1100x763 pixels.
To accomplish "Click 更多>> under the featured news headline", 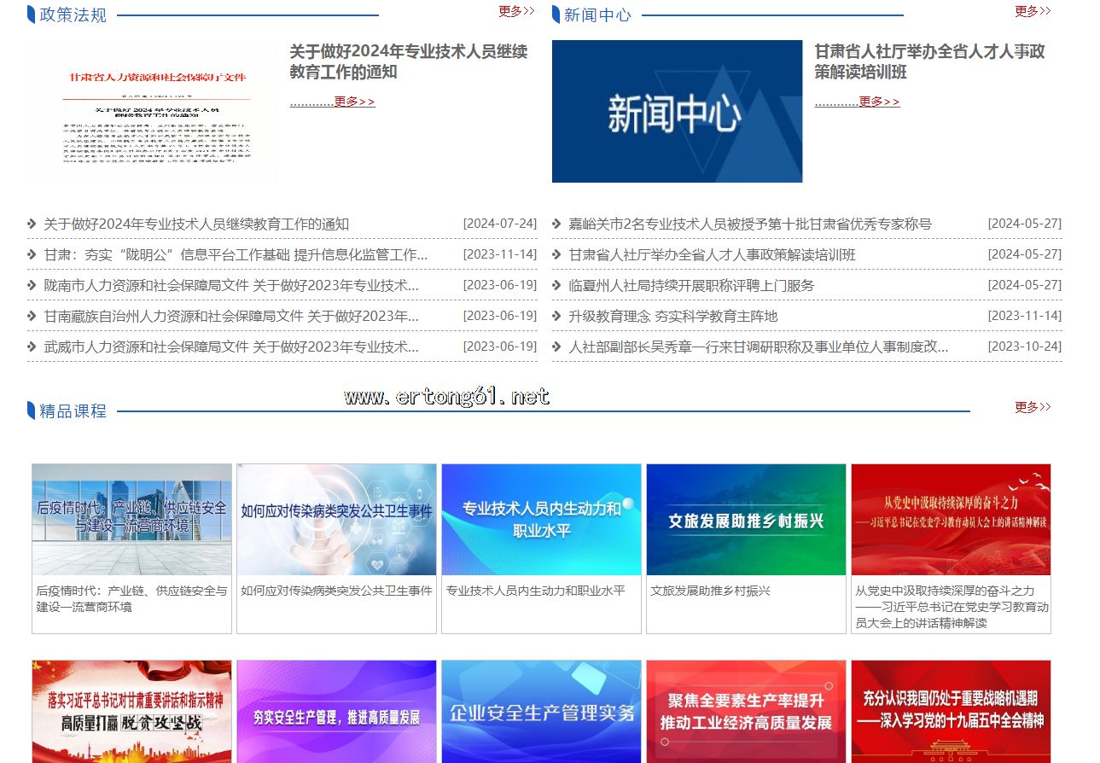I will (878, 102).
